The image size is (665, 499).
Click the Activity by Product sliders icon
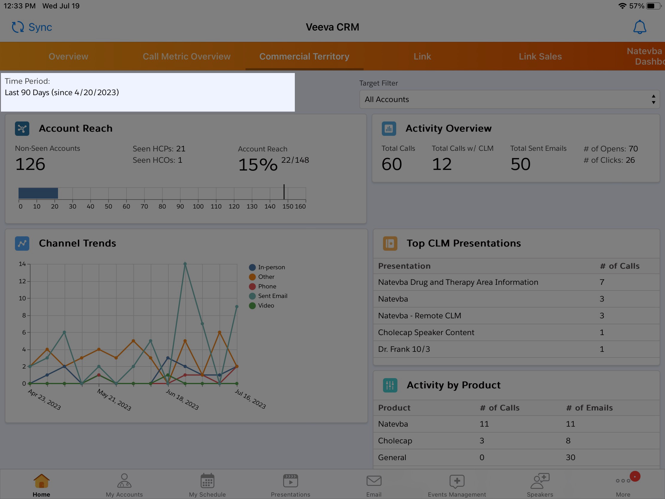[x=390, y=385]
